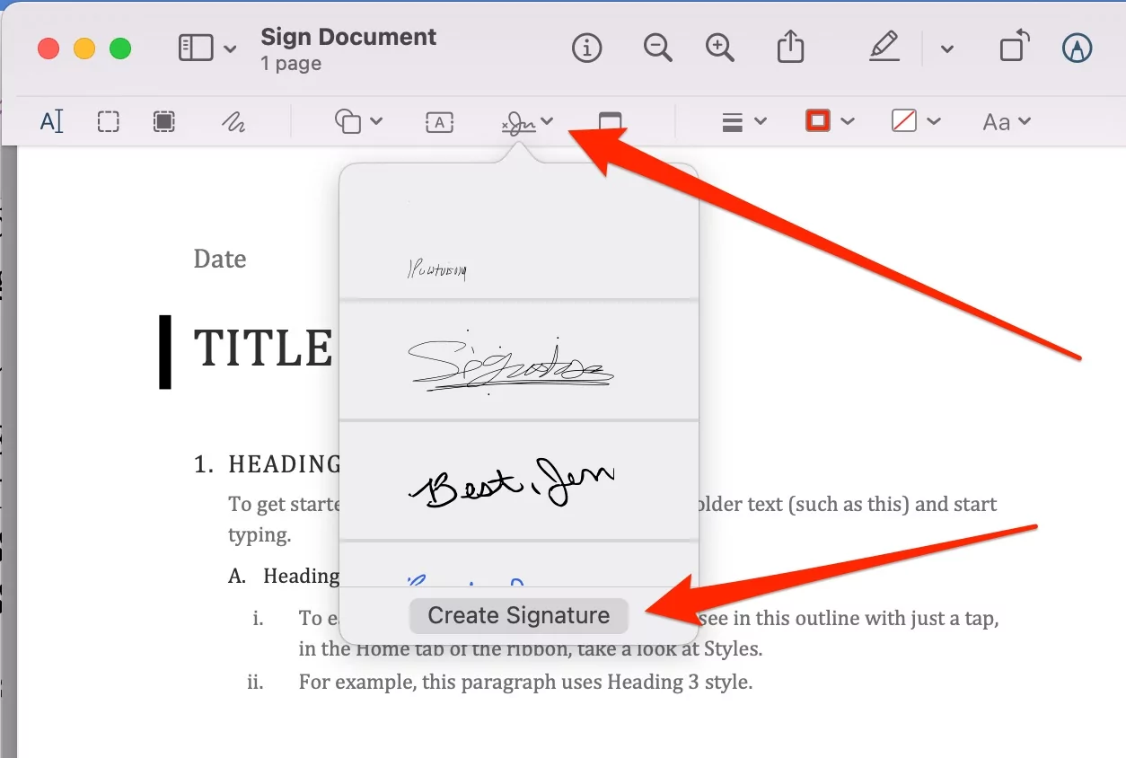Click the 'A. Heading' sub-item
This screenshot has height=758, width=1126.
pos(284,576)
